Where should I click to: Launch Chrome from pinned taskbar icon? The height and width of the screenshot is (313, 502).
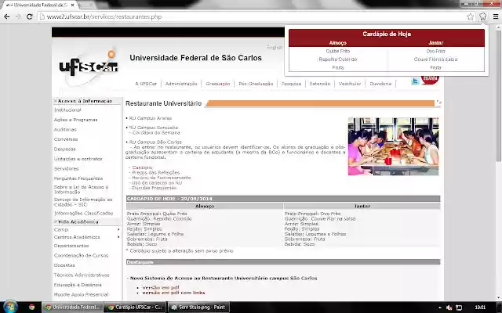tap(31, 307)
